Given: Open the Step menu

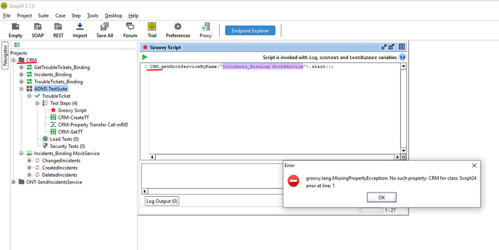Looking at the screenshot, I should (76, 15).
